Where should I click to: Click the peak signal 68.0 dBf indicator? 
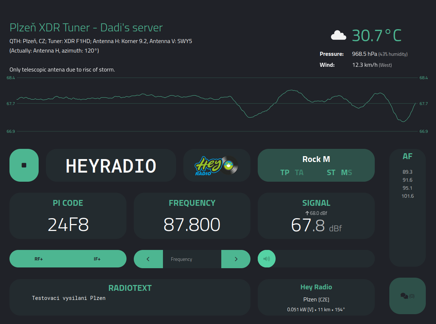coord(316,213)
